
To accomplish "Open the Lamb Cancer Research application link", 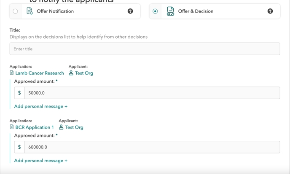I will point(40,73).
